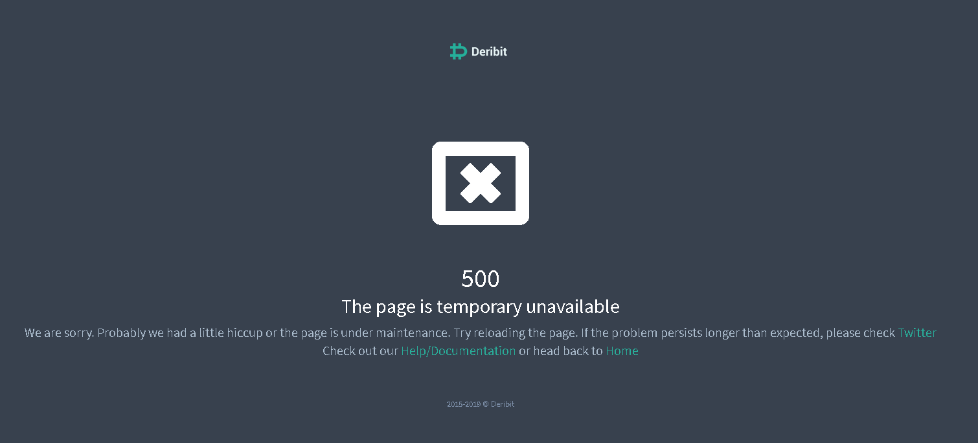The height and width of the screenshot is (443, 978).
Task: Click the Deribit wordmark at top
Action: click(x=489, y=52)
